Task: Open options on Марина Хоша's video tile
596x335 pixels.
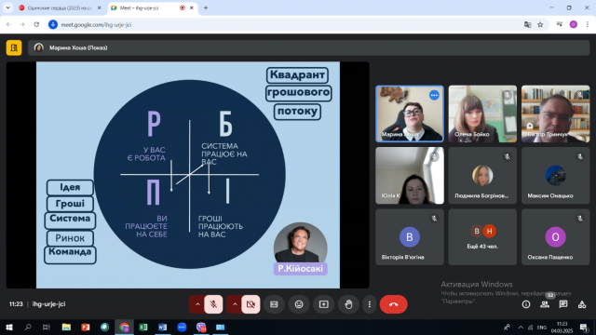Action: (x=434, y=95)
